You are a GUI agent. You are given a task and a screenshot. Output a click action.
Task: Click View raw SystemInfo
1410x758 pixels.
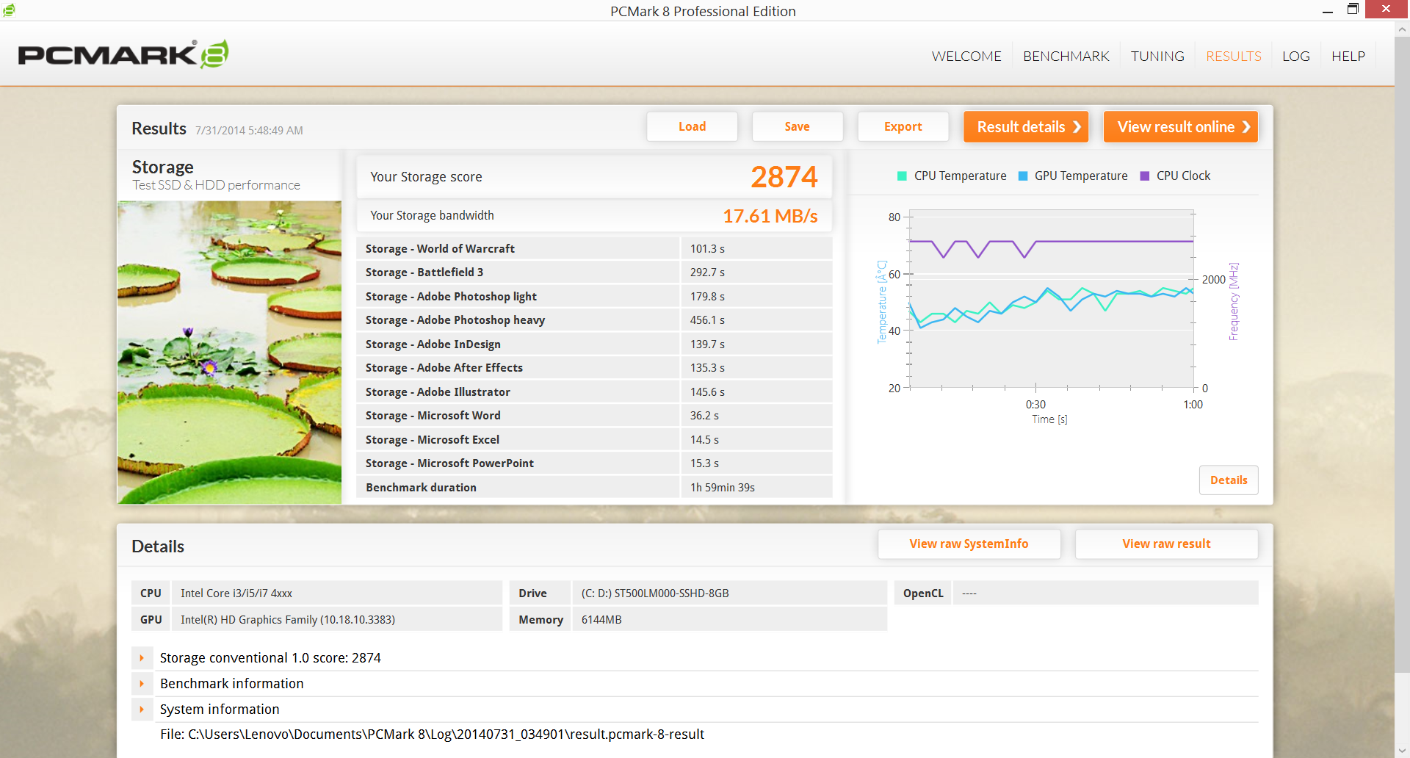pyautogui.click(x=969, y=544)
